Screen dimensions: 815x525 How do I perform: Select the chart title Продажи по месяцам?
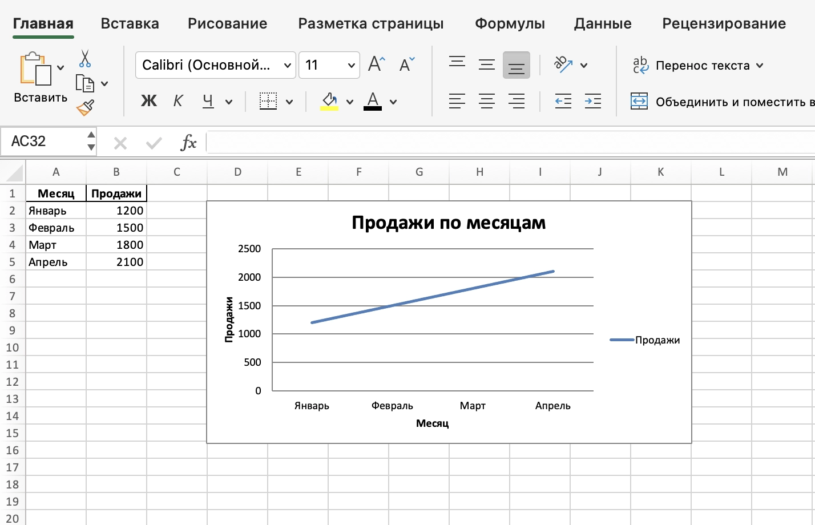449,223
